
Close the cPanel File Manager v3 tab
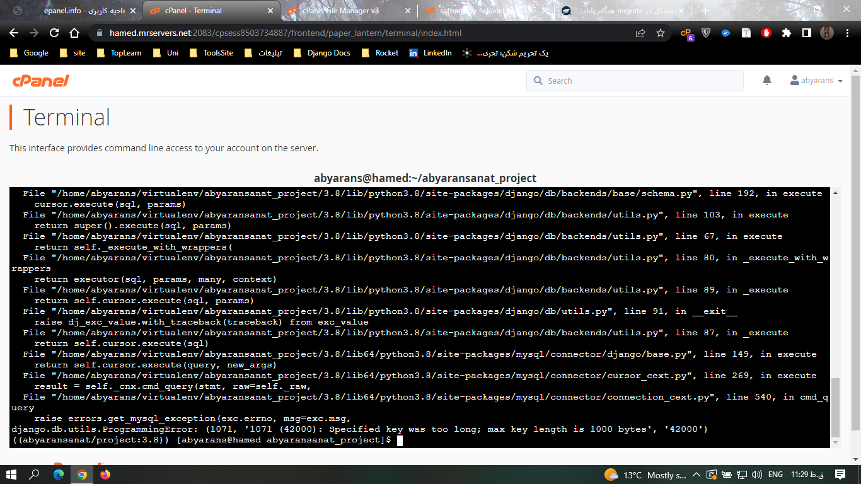407,11
